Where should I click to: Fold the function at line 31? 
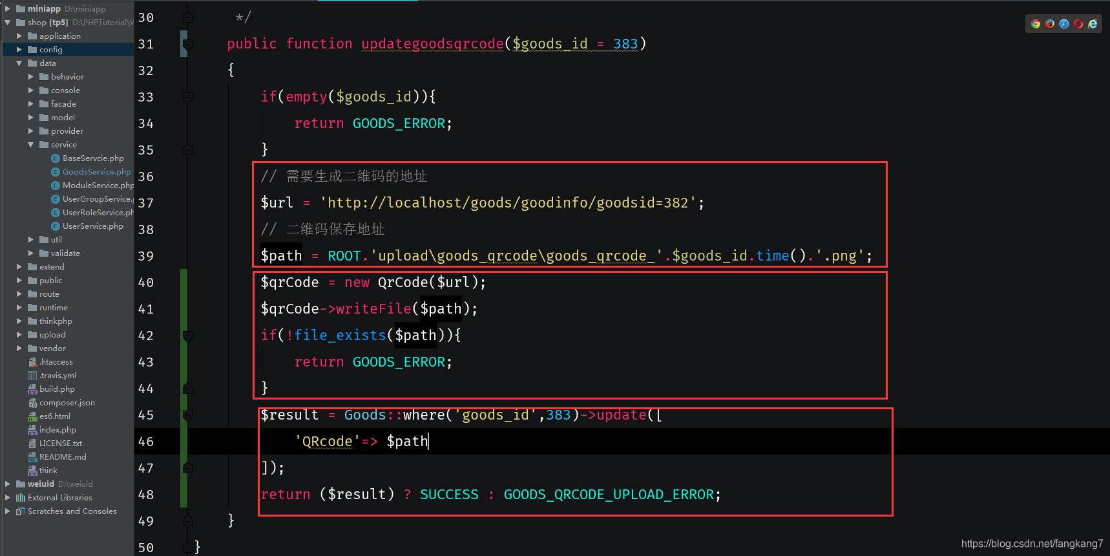click(187, 44)
